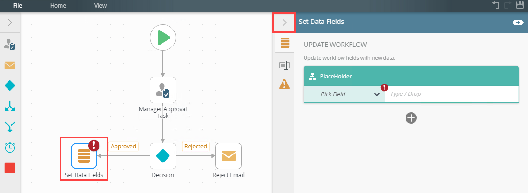Expand the left toolbox panel chevron
This screenshot has height=193, width=528.
tap(10, 23)
